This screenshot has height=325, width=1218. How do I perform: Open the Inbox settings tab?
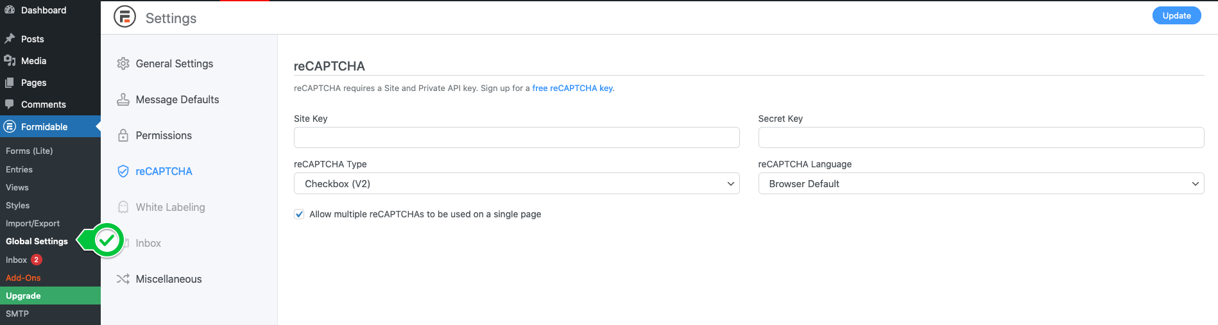pos(148,243)
